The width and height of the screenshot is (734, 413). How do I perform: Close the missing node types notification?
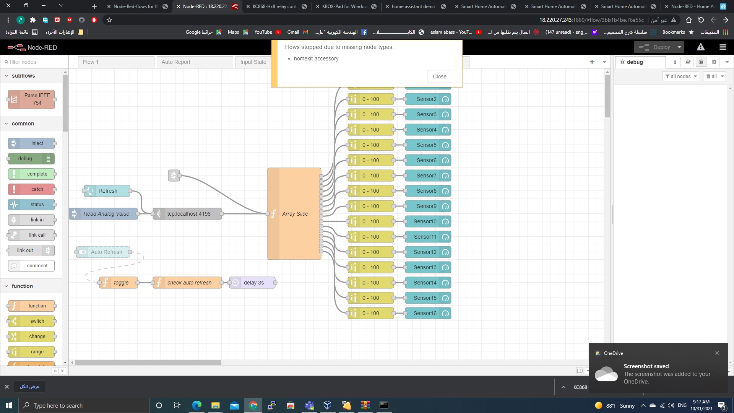point(439,76)
